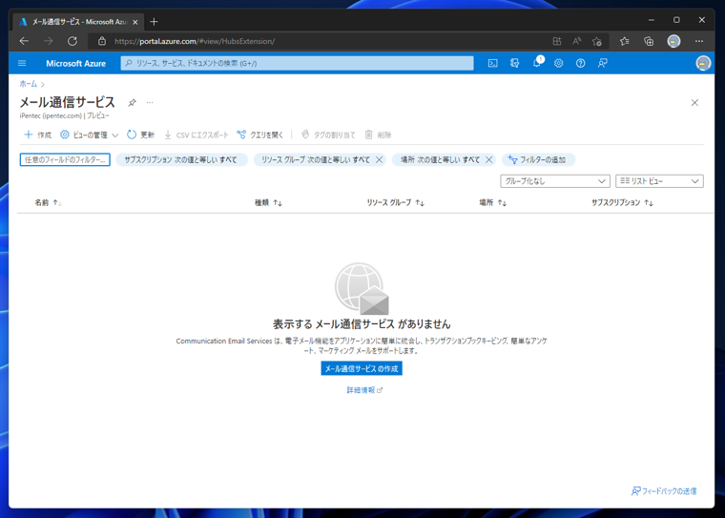Reload the browser page
Screen dimensions: 725x518
(x=72, y=41)
